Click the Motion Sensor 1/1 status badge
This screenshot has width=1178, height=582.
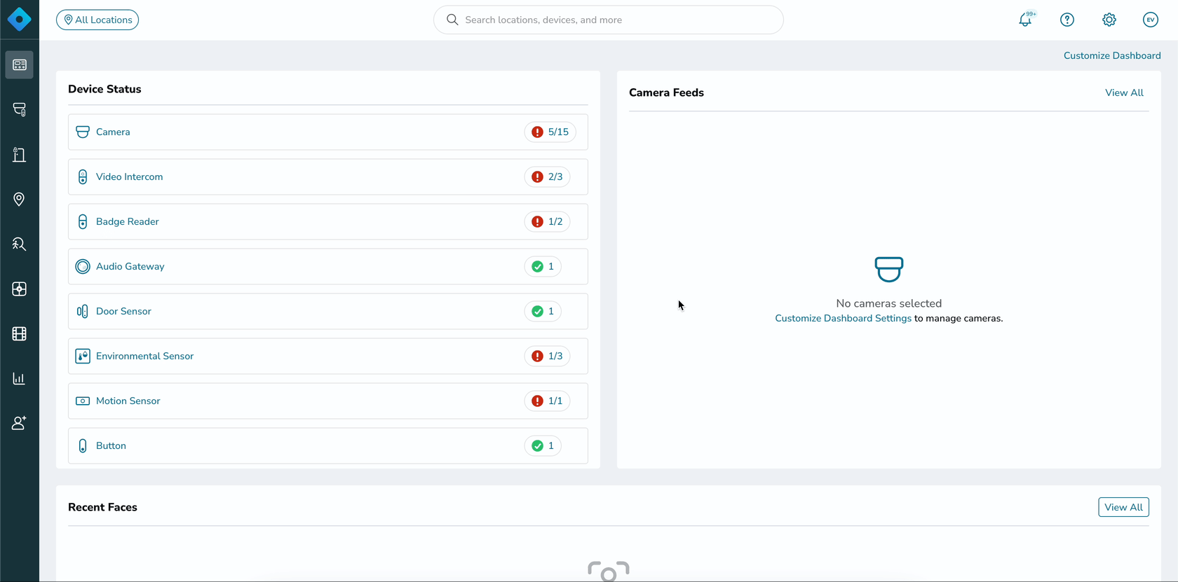point(547,401)
